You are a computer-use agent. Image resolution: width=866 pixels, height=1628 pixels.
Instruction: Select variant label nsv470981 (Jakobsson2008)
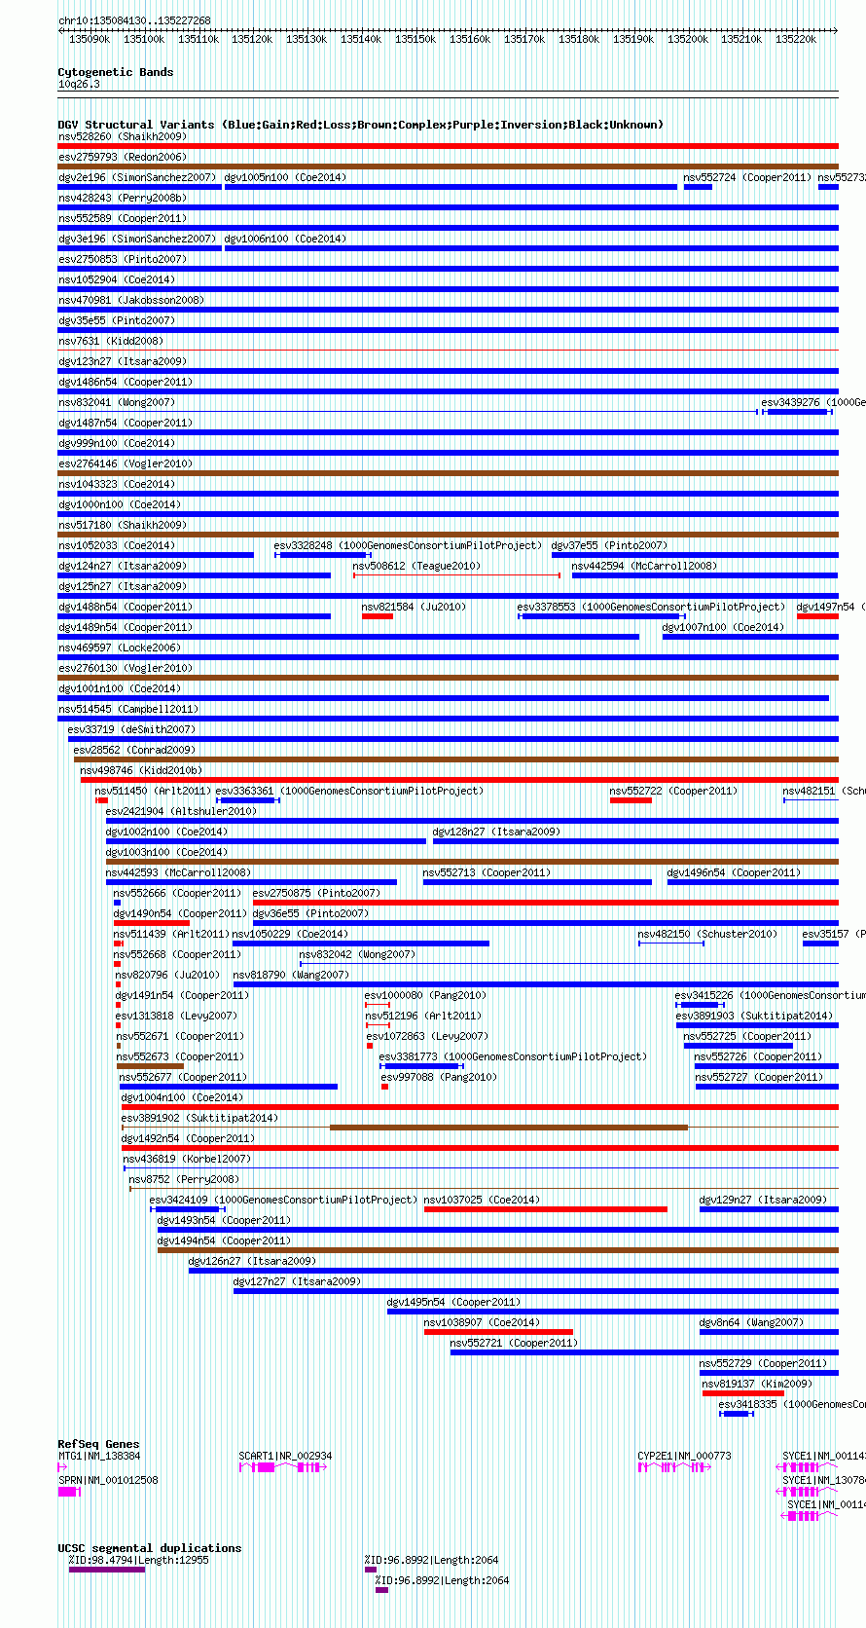pyautogui.click(x=131, y=300)
